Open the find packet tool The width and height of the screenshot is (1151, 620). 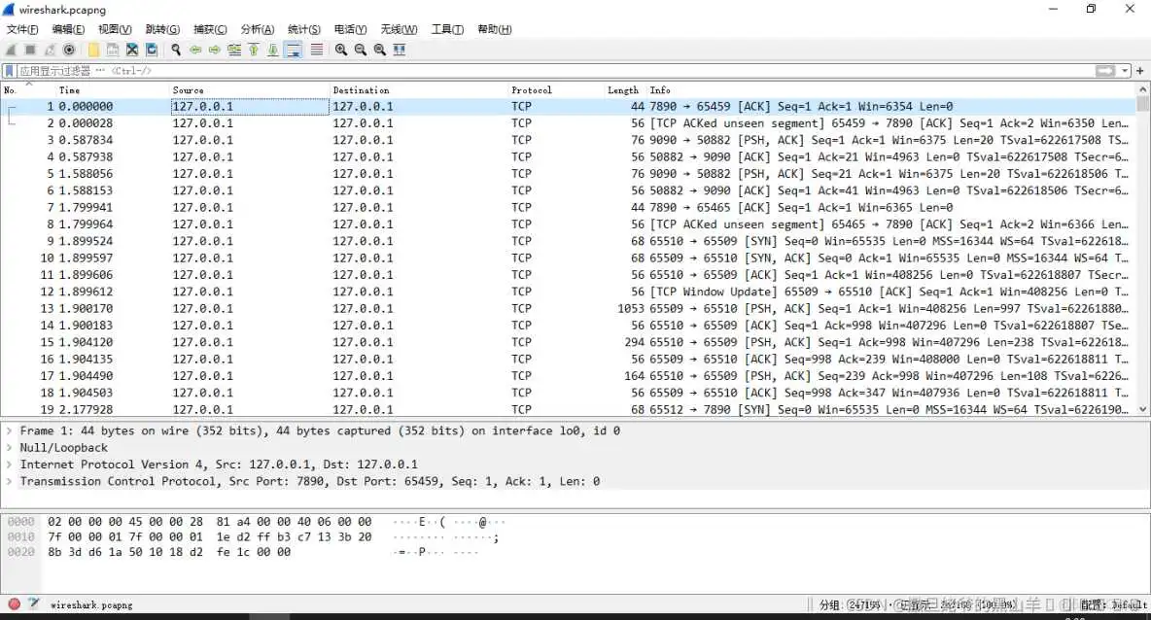[177, 50]
